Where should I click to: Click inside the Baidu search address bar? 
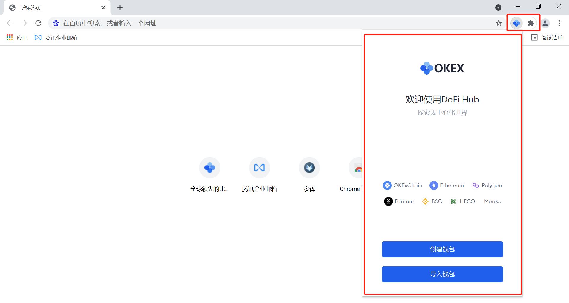(207, 23)
